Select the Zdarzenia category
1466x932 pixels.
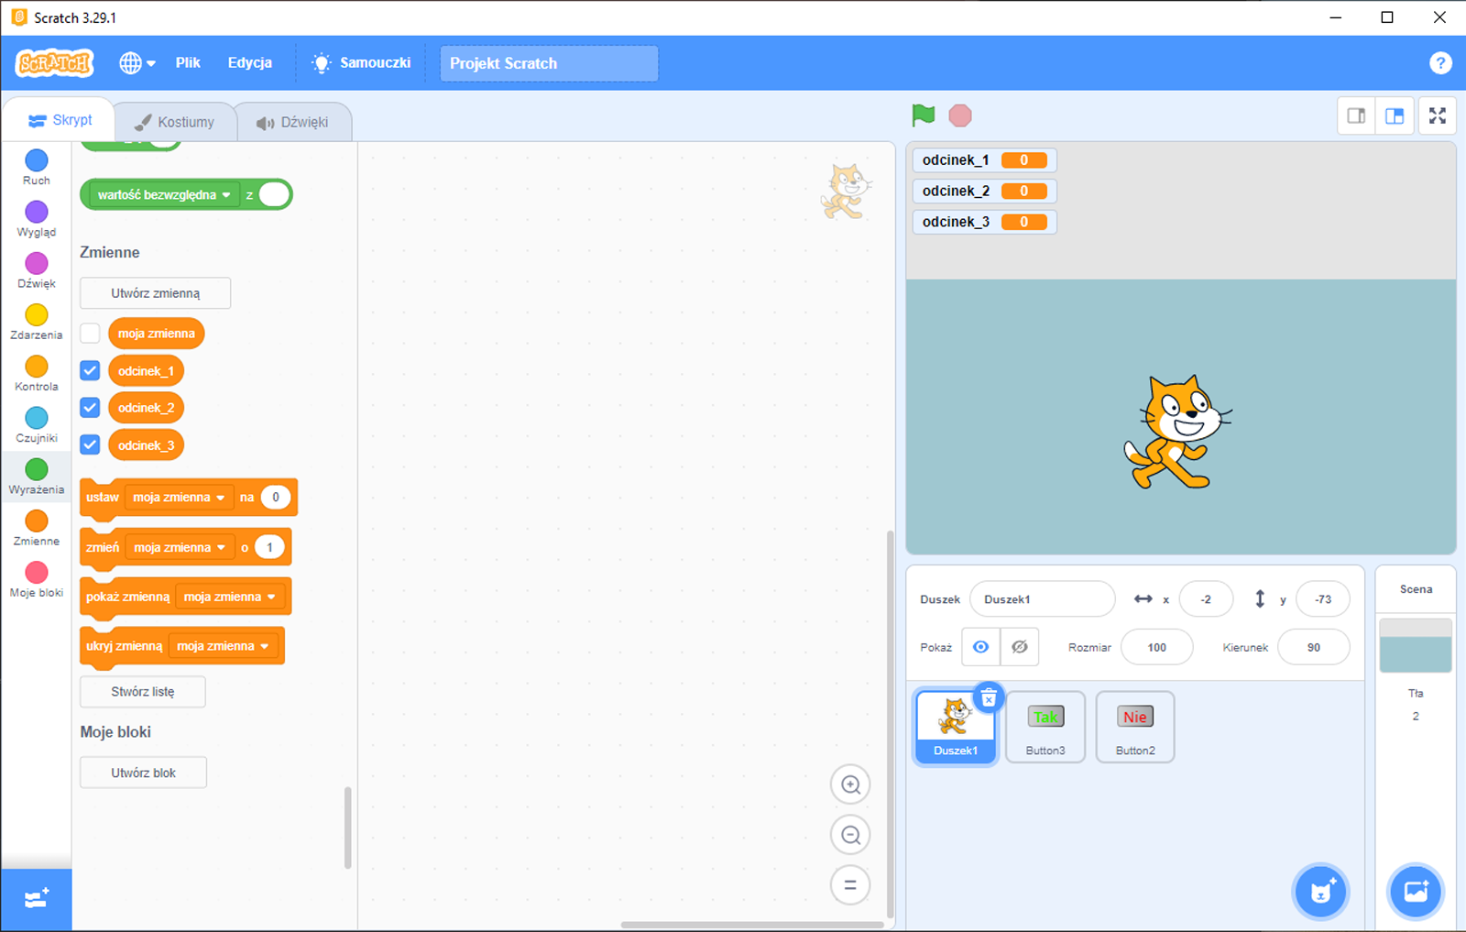36,319
